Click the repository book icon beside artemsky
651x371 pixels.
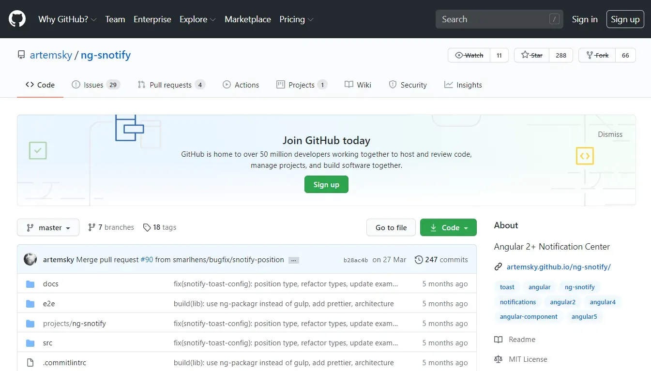pyautogui.click(x=21, y=55)
